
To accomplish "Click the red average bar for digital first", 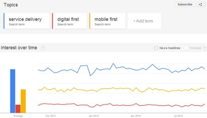I will click(x=18, y=109).
